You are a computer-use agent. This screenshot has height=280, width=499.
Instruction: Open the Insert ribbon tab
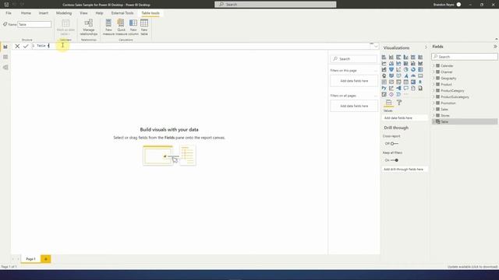coord(44,13)
